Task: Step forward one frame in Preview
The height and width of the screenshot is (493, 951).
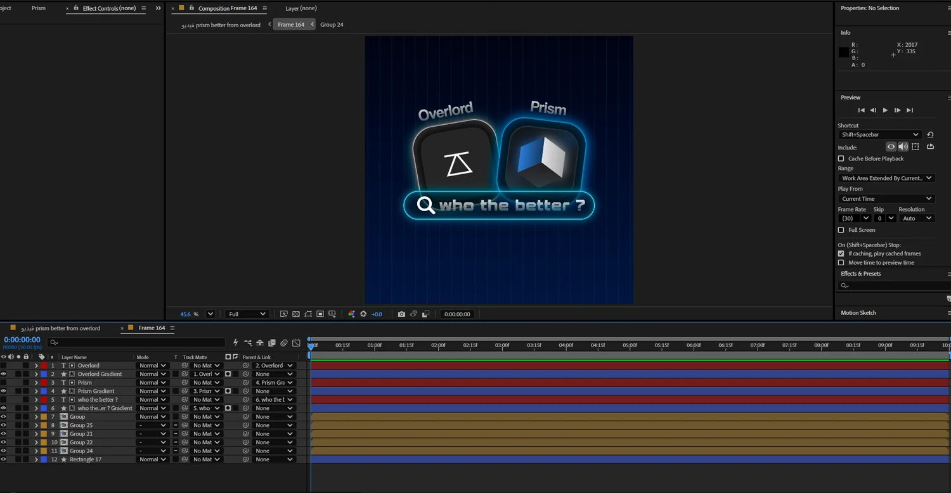Action: [897, 110]
